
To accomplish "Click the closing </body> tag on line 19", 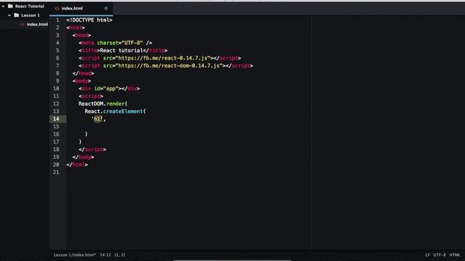I will point(84,157).
